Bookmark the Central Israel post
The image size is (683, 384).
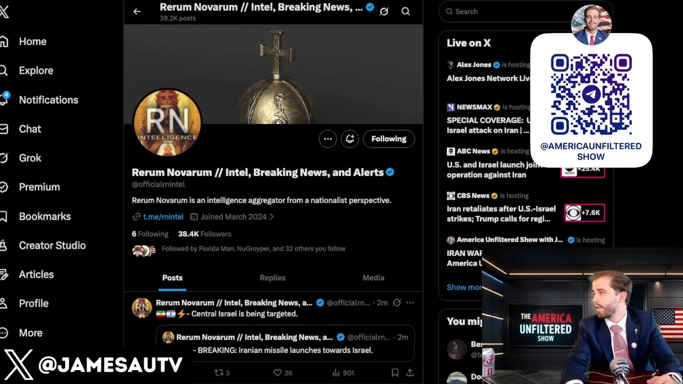click(395, 373)
